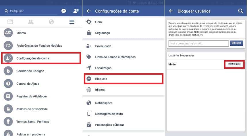
Task: Tap the Configurações da conta icon
Action: pyautogui.click(x=8, y=58)
